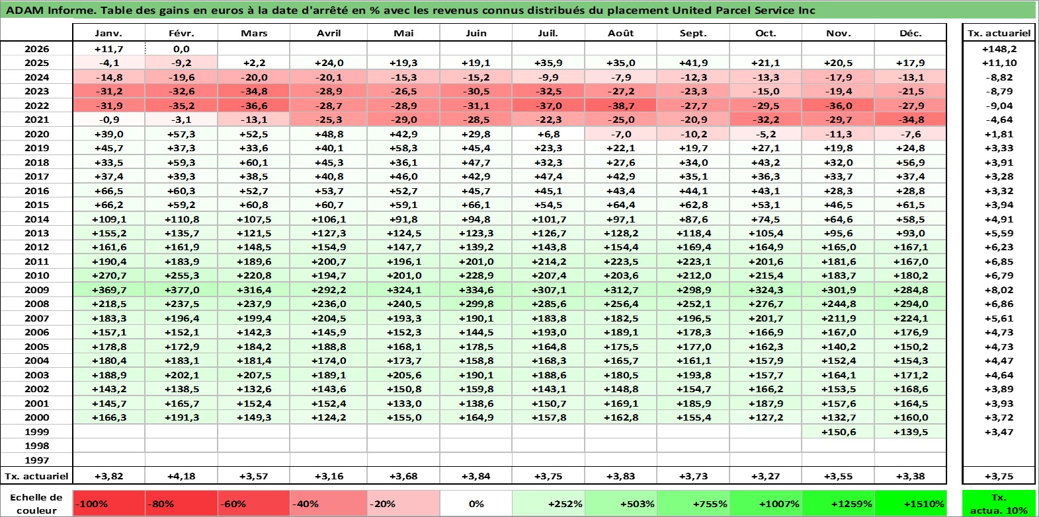Click the +1,81 actuarial rate for 2020

click(x=999, y=134)
